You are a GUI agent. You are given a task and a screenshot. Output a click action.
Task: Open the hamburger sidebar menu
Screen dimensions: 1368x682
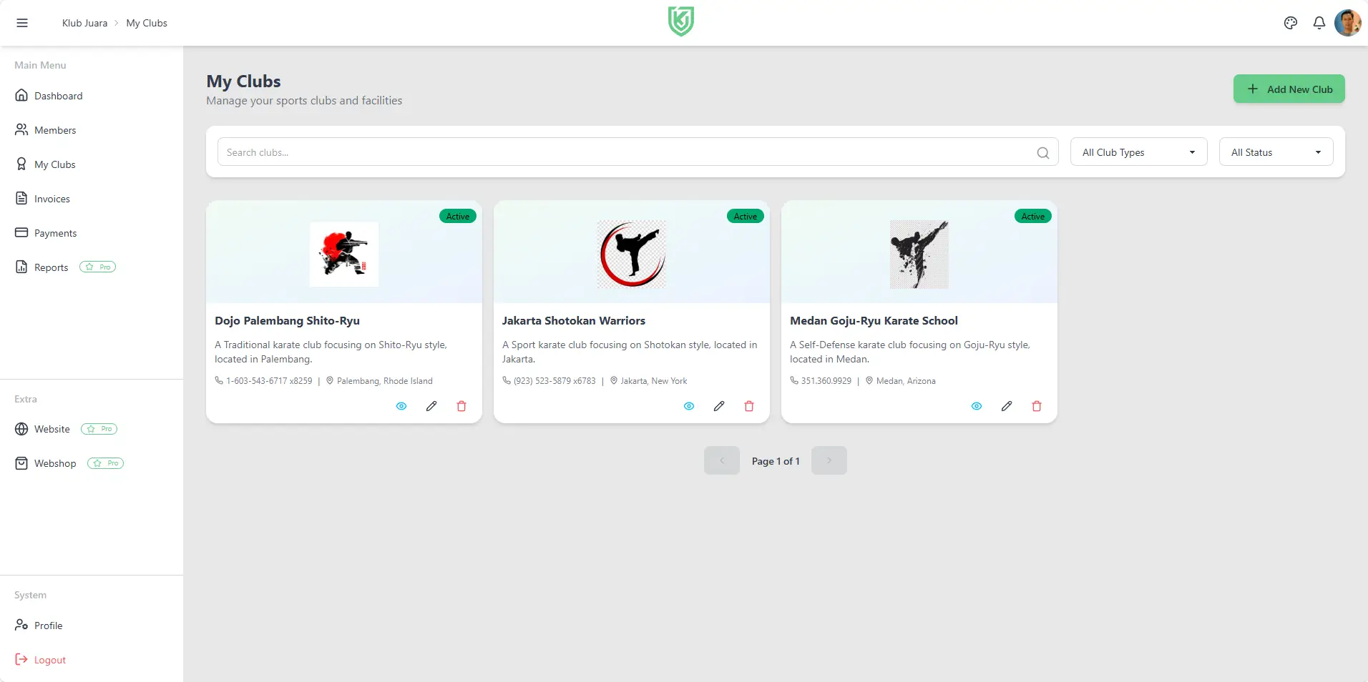[22, 23]
